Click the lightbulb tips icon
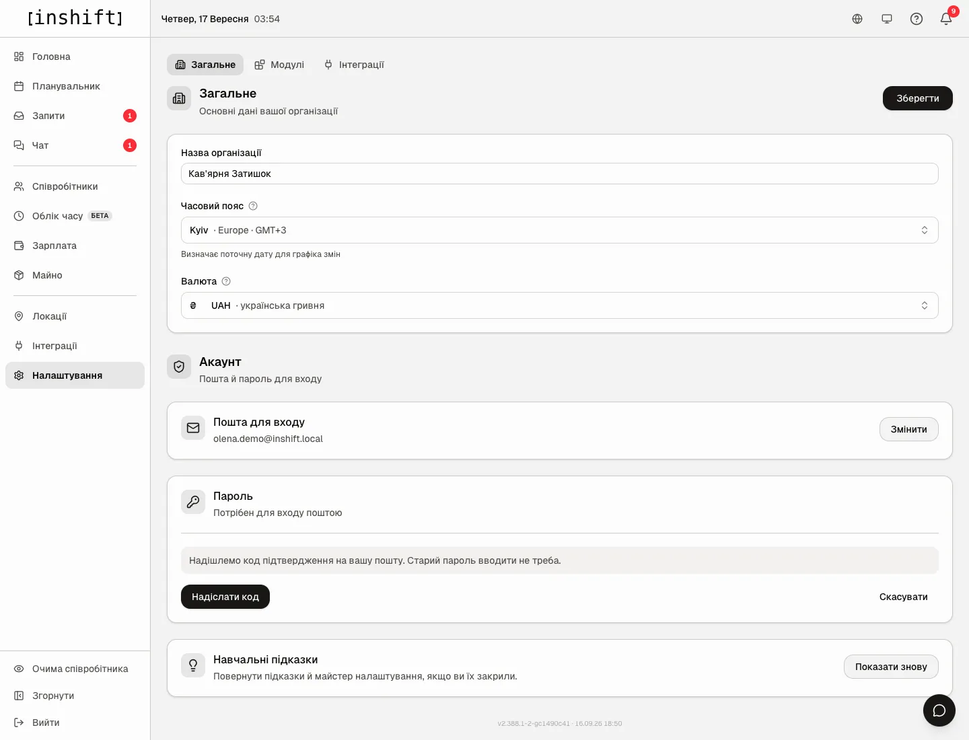The image size is (969, 740). pos(193,665)
